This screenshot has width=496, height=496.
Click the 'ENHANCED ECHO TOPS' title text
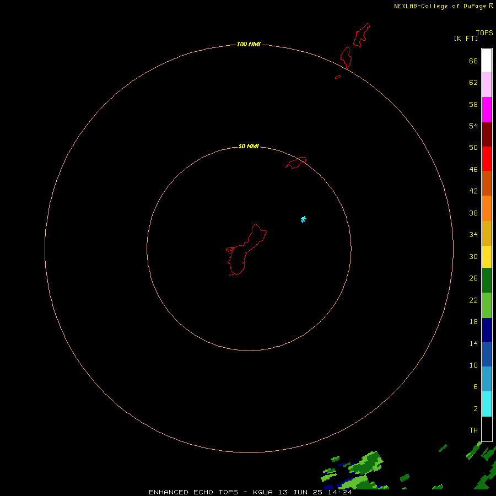point(193,492)
